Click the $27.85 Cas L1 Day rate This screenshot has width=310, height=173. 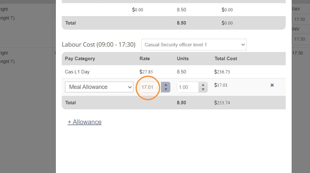(146, 72)
